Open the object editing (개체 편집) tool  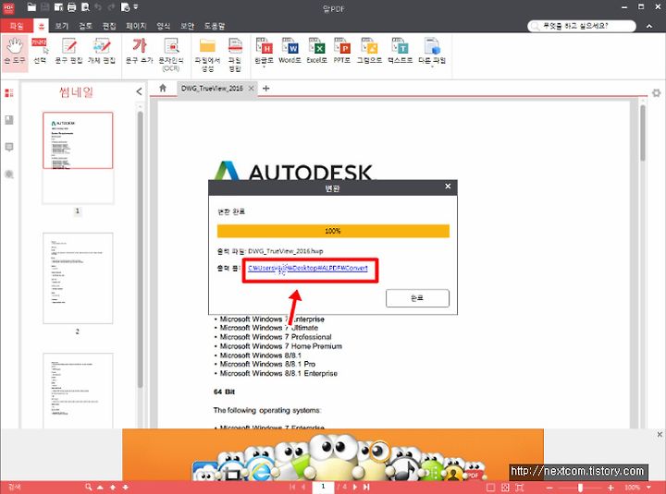click(102, 51)
